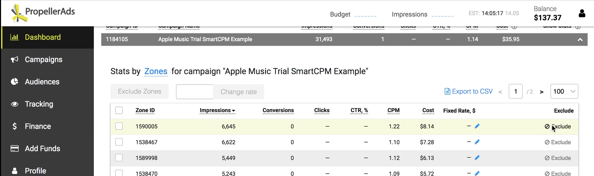Click the Profile person icon
This screenshot has width=594, height=176.
[x=14, y=171]
